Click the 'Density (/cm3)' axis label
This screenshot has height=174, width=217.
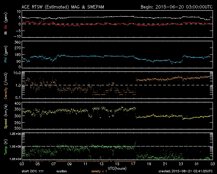coord(6,86)
